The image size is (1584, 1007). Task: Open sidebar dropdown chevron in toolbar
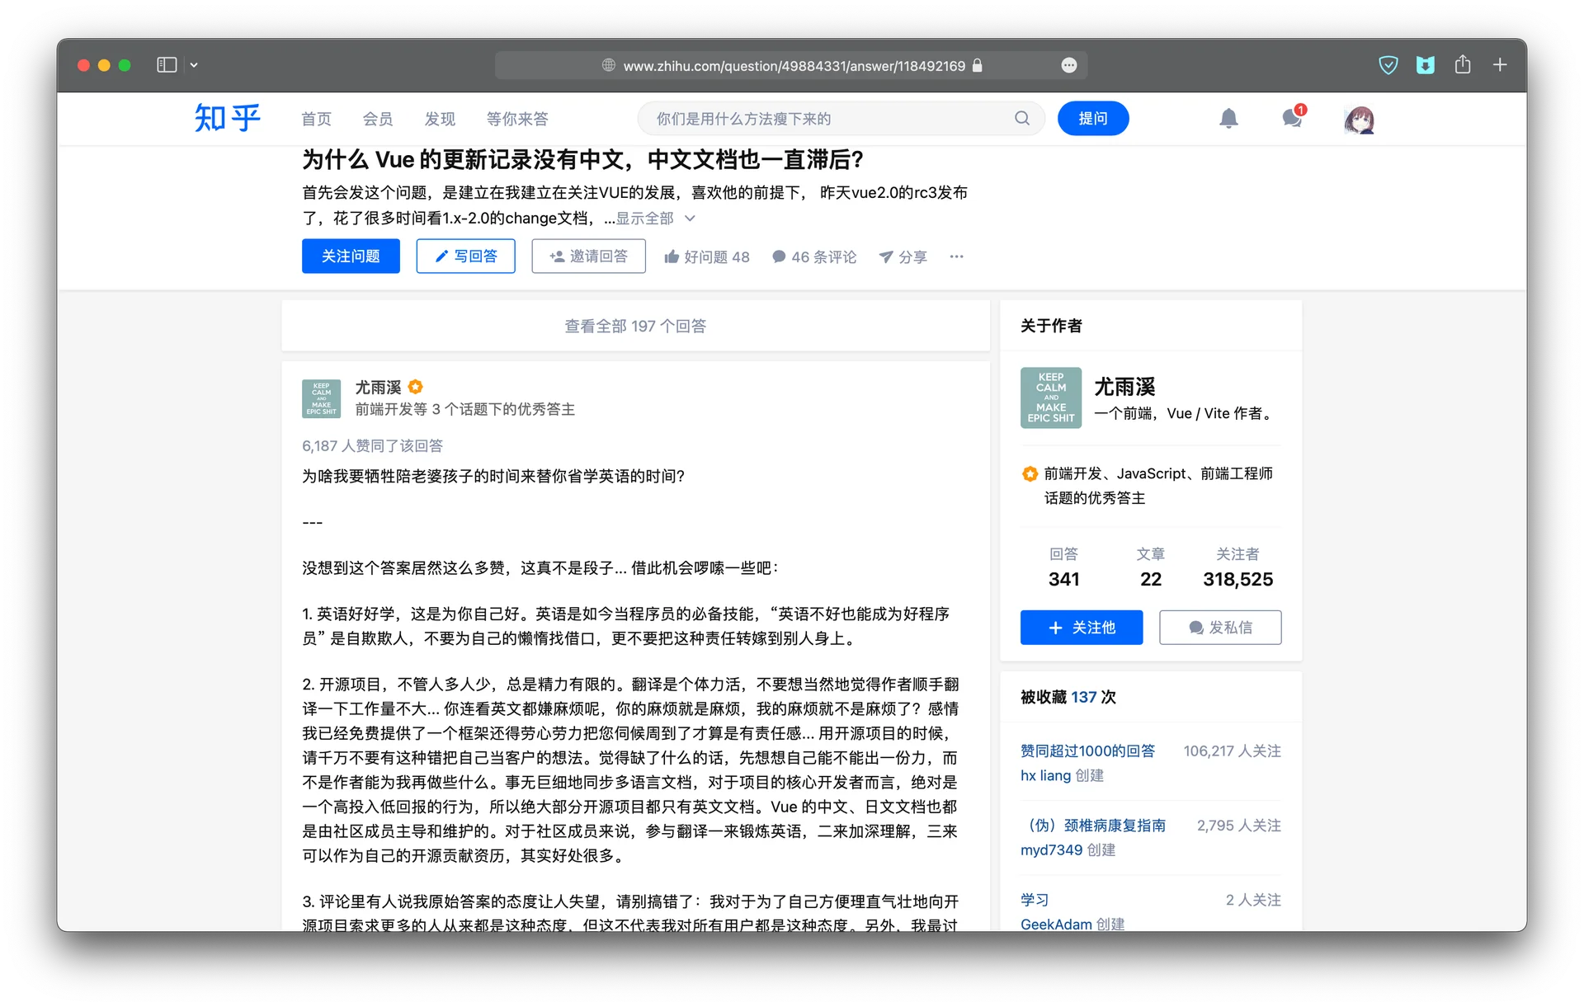coord(194,64)
